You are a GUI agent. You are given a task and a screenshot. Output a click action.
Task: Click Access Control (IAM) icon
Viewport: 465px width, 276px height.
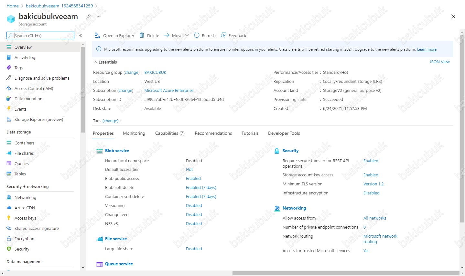pos(9,88)
